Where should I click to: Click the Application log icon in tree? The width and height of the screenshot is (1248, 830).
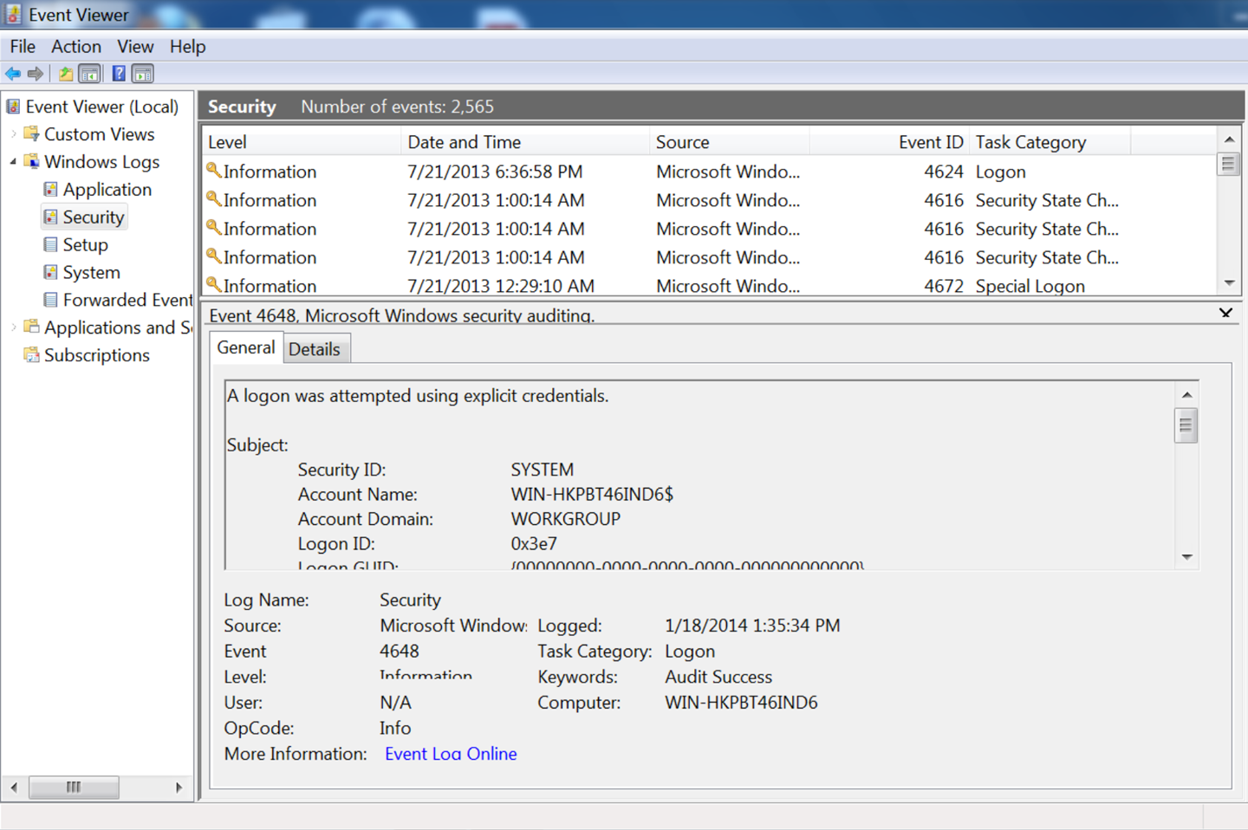51,190
